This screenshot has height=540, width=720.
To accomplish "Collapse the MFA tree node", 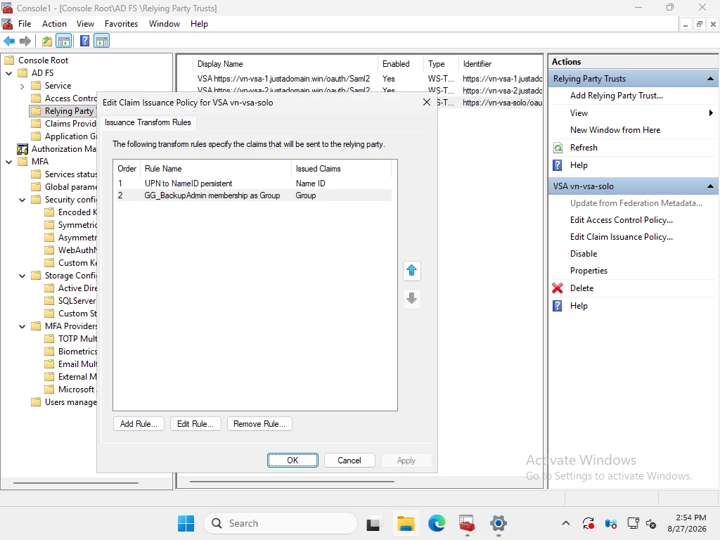I will 8,162.
